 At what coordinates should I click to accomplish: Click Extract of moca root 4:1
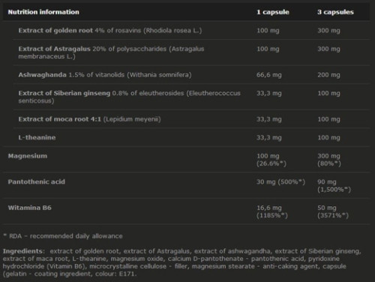(x=59, y=119)
